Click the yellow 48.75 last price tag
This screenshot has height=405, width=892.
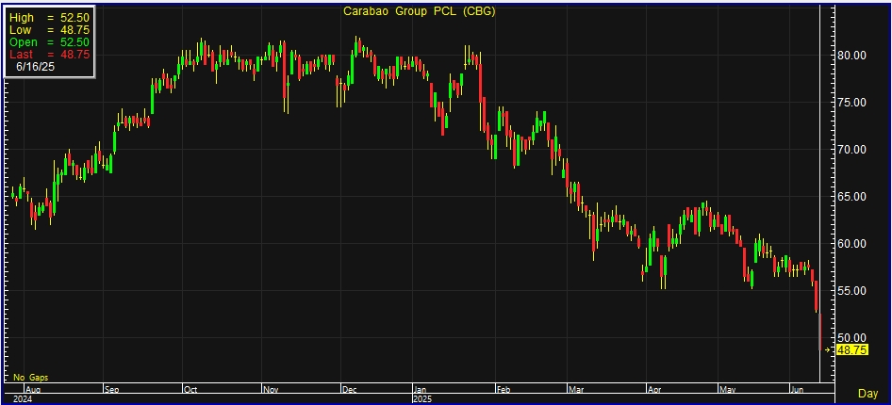click(852, 350)
